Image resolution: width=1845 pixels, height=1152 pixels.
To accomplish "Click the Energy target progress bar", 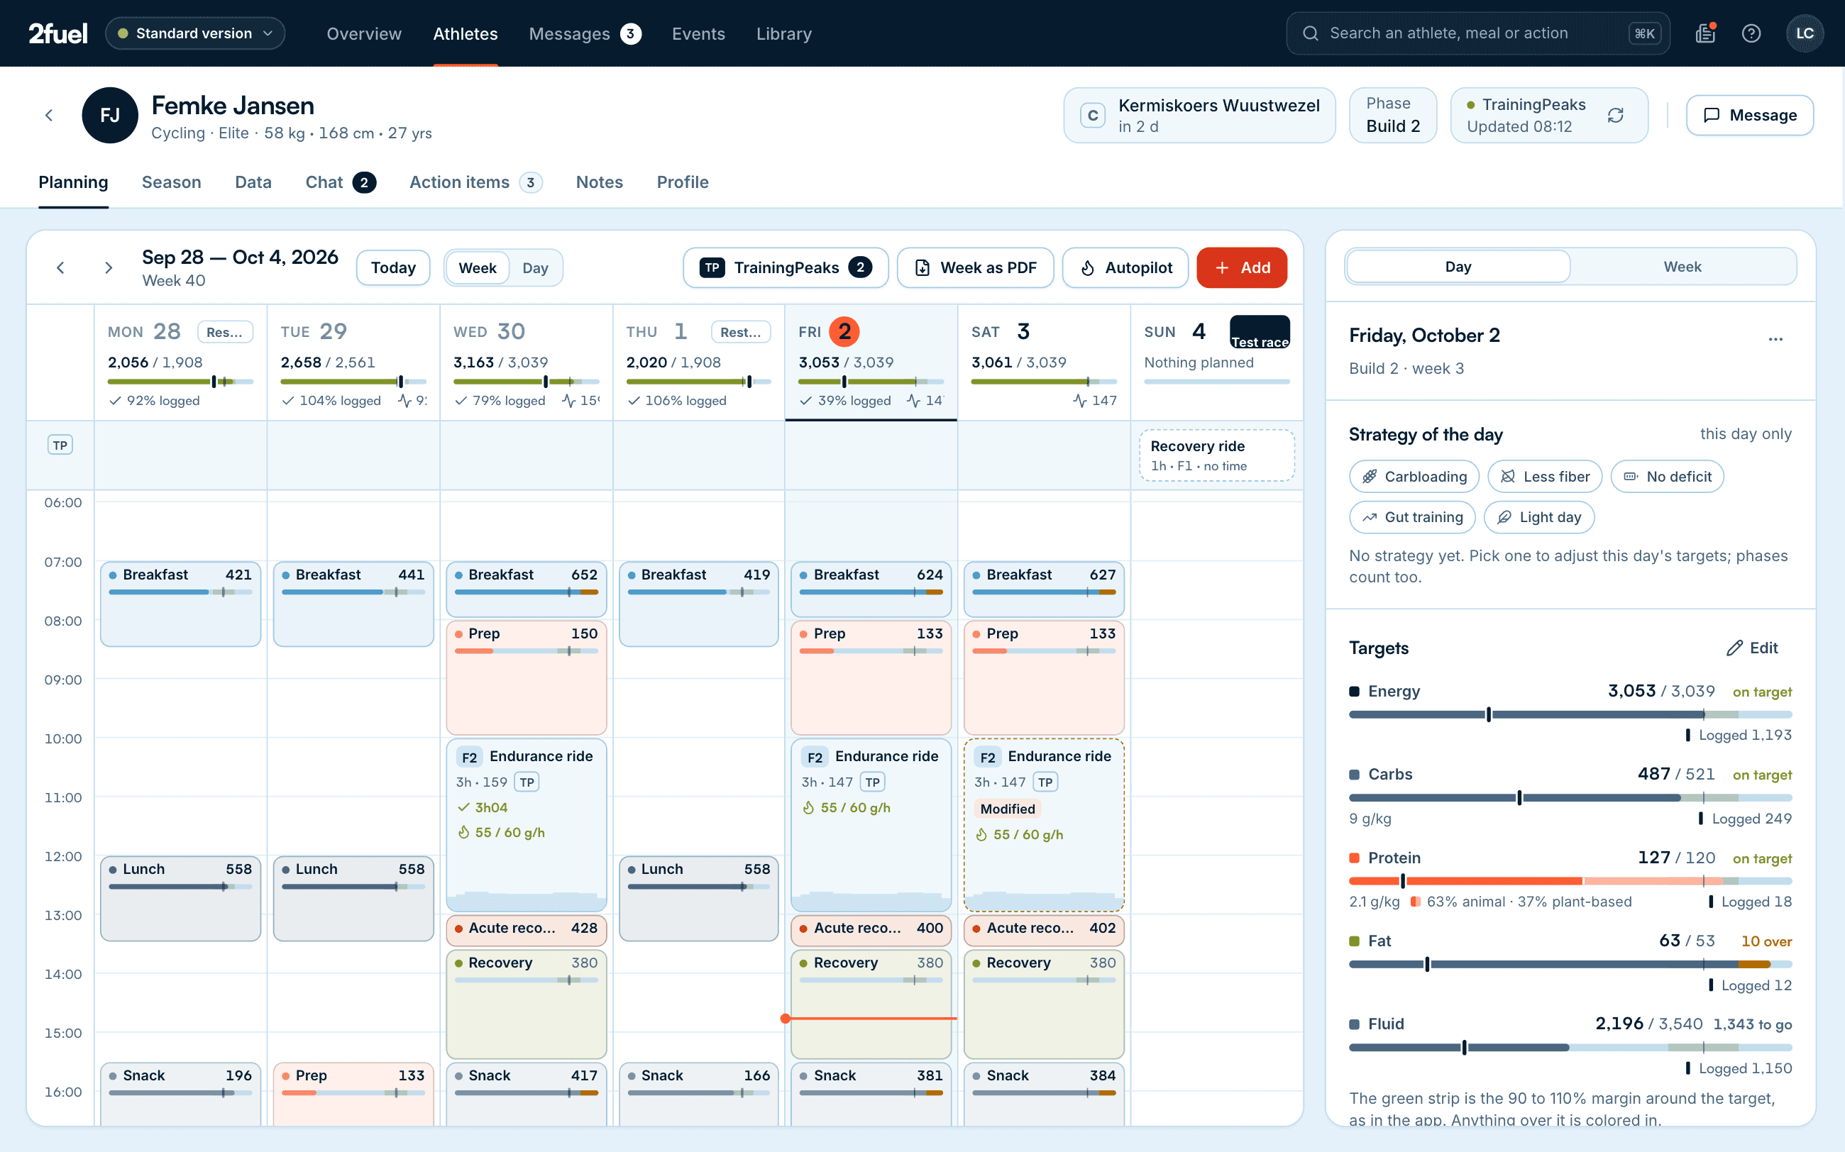I will tap(1570, 714).
